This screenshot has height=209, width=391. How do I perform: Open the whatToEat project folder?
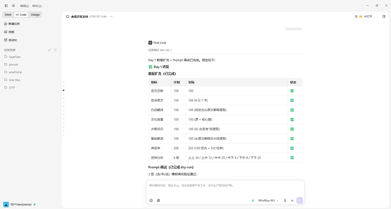pyautogui.click(x=13, y=72)
